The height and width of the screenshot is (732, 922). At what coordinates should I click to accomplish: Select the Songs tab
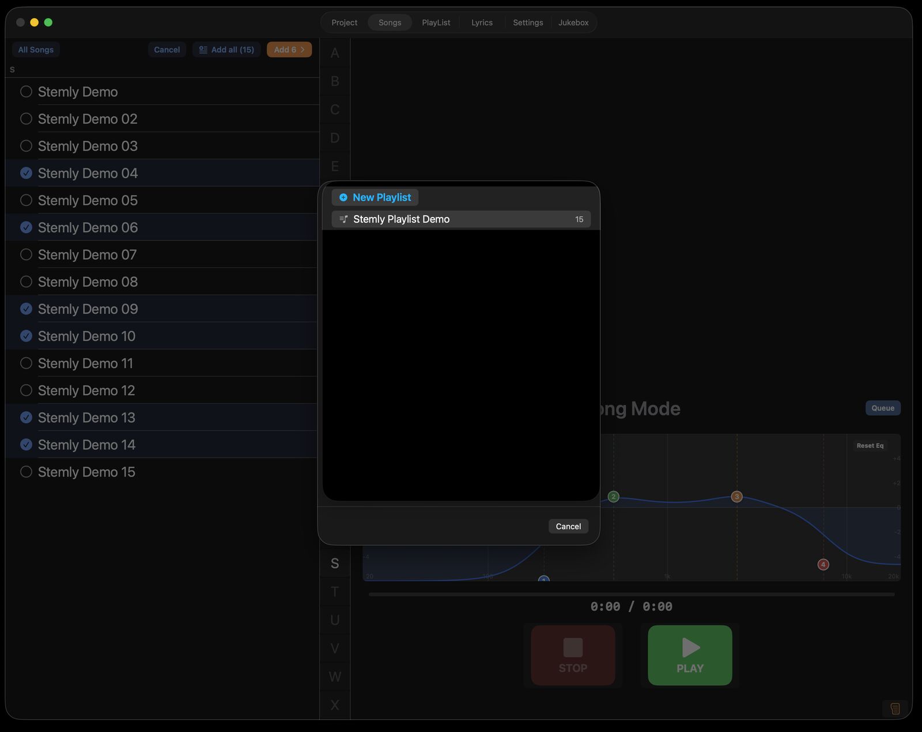pyautogui.click(x=390, y=22)
